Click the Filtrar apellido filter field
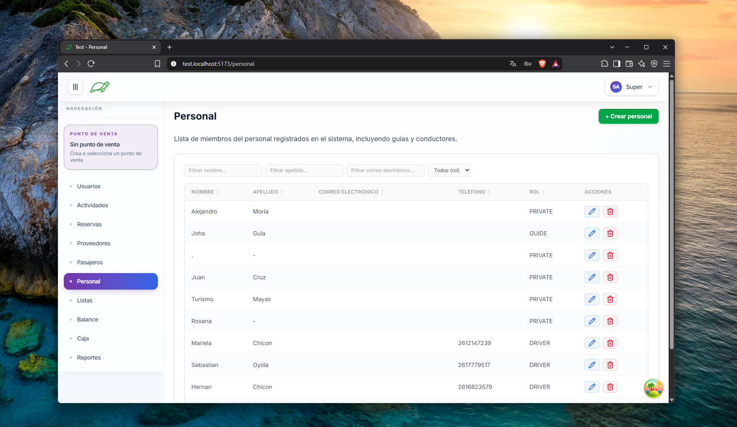 pos(304,170)
